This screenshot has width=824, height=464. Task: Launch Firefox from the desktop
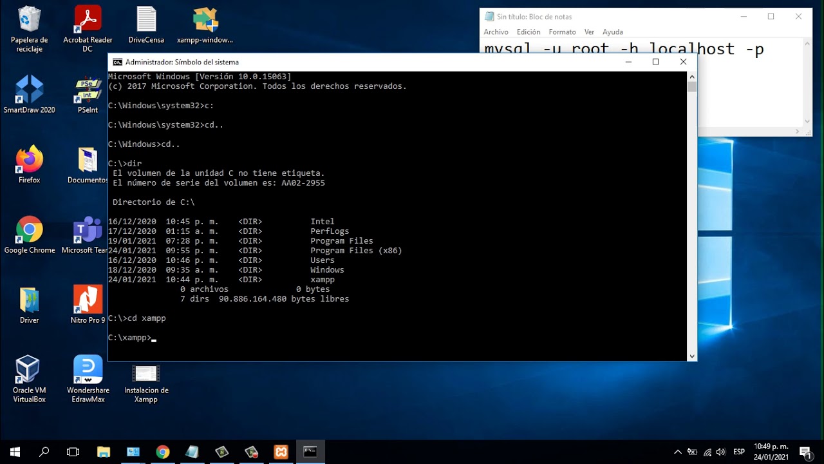(29, 165)
